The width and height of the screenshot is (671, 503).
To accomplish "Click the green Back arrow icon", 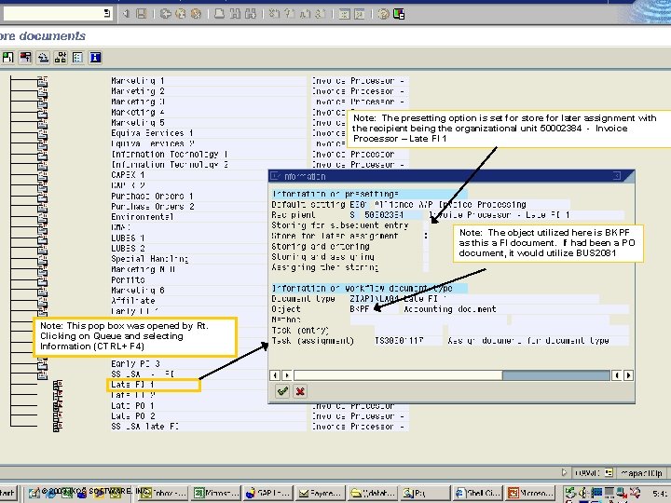I will pyautogui.click(x=166, y=14).
